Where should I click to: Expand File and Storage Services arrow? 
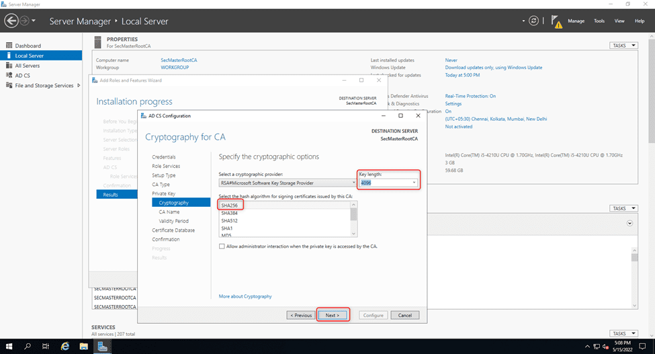[79, 85]
